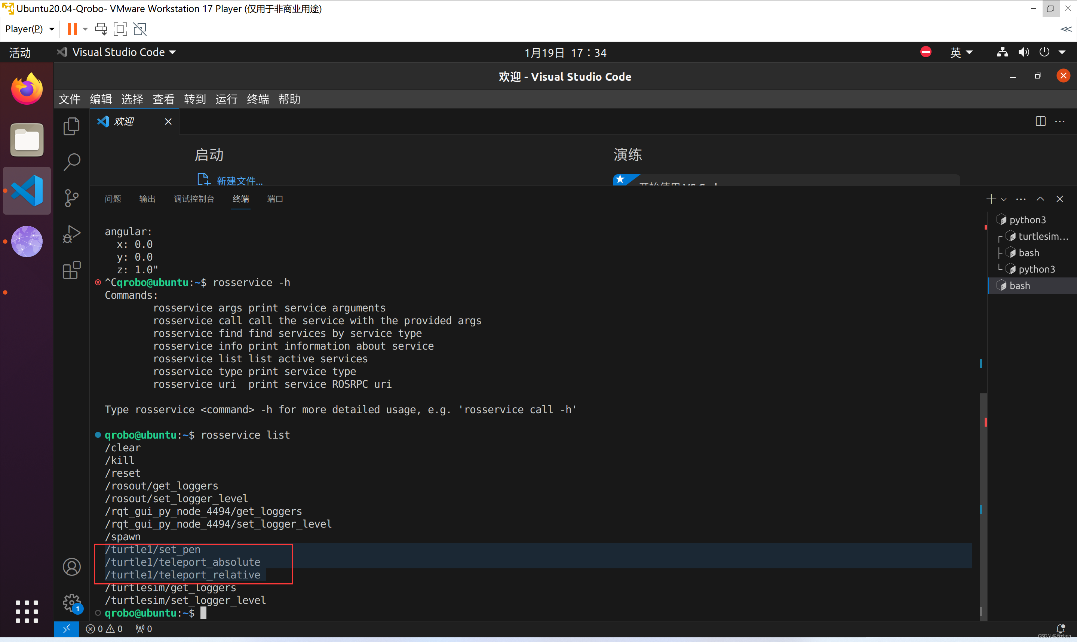Open the 文件 menu
1077x642 pixels.
click(x=70, y=99)
